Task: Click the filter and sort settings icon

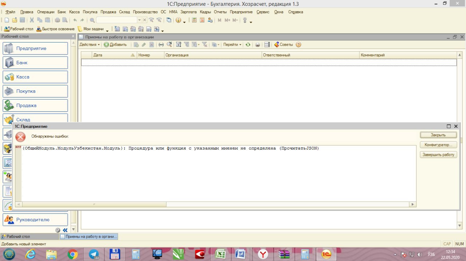Action: pos(179,45)
